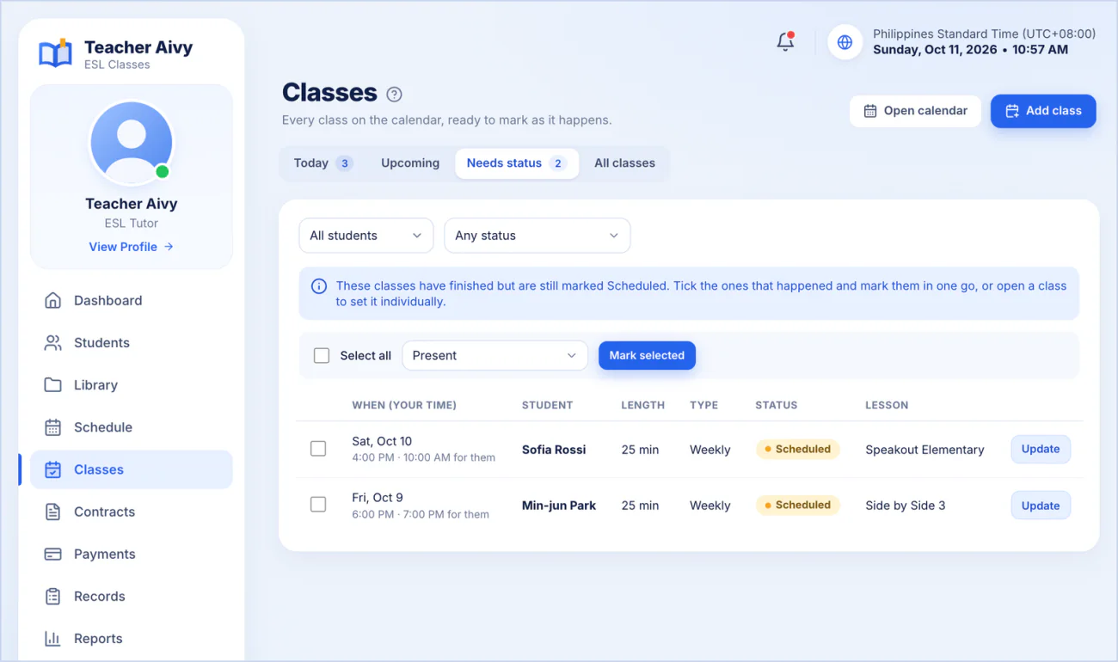
Task: Click the Students people icon in sidebar
Action: (52, 343)
